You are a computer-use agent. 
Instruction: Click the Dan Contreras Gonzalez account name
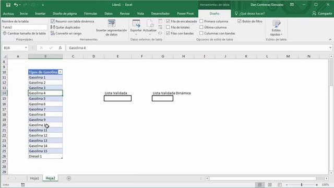267,5
